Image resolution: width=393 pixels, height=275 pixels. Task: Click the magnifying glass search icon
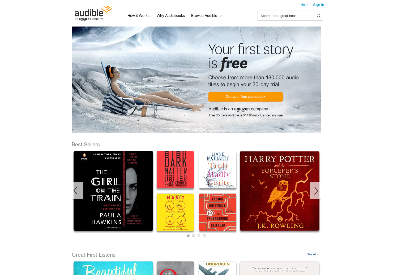click(318, 16)
